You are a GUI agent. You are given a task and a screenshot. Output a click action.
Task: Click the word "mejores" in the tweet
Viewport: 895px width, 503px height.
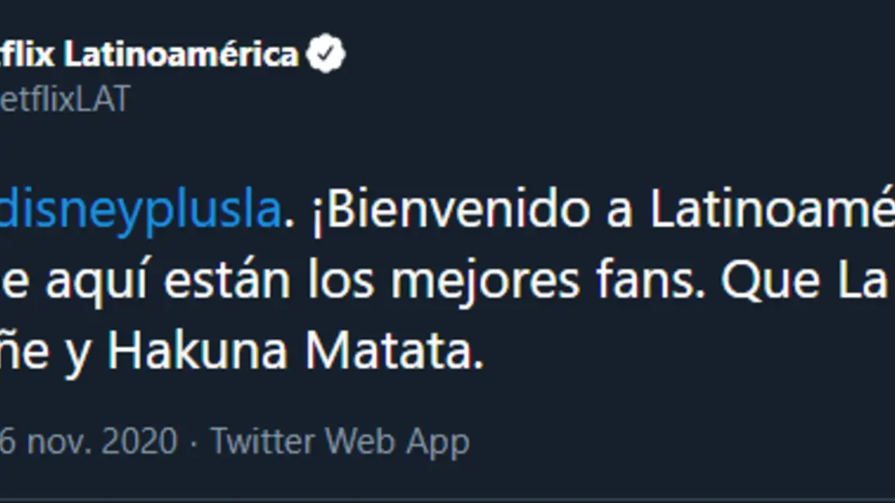pyautogui.click(x=485, y=281)
